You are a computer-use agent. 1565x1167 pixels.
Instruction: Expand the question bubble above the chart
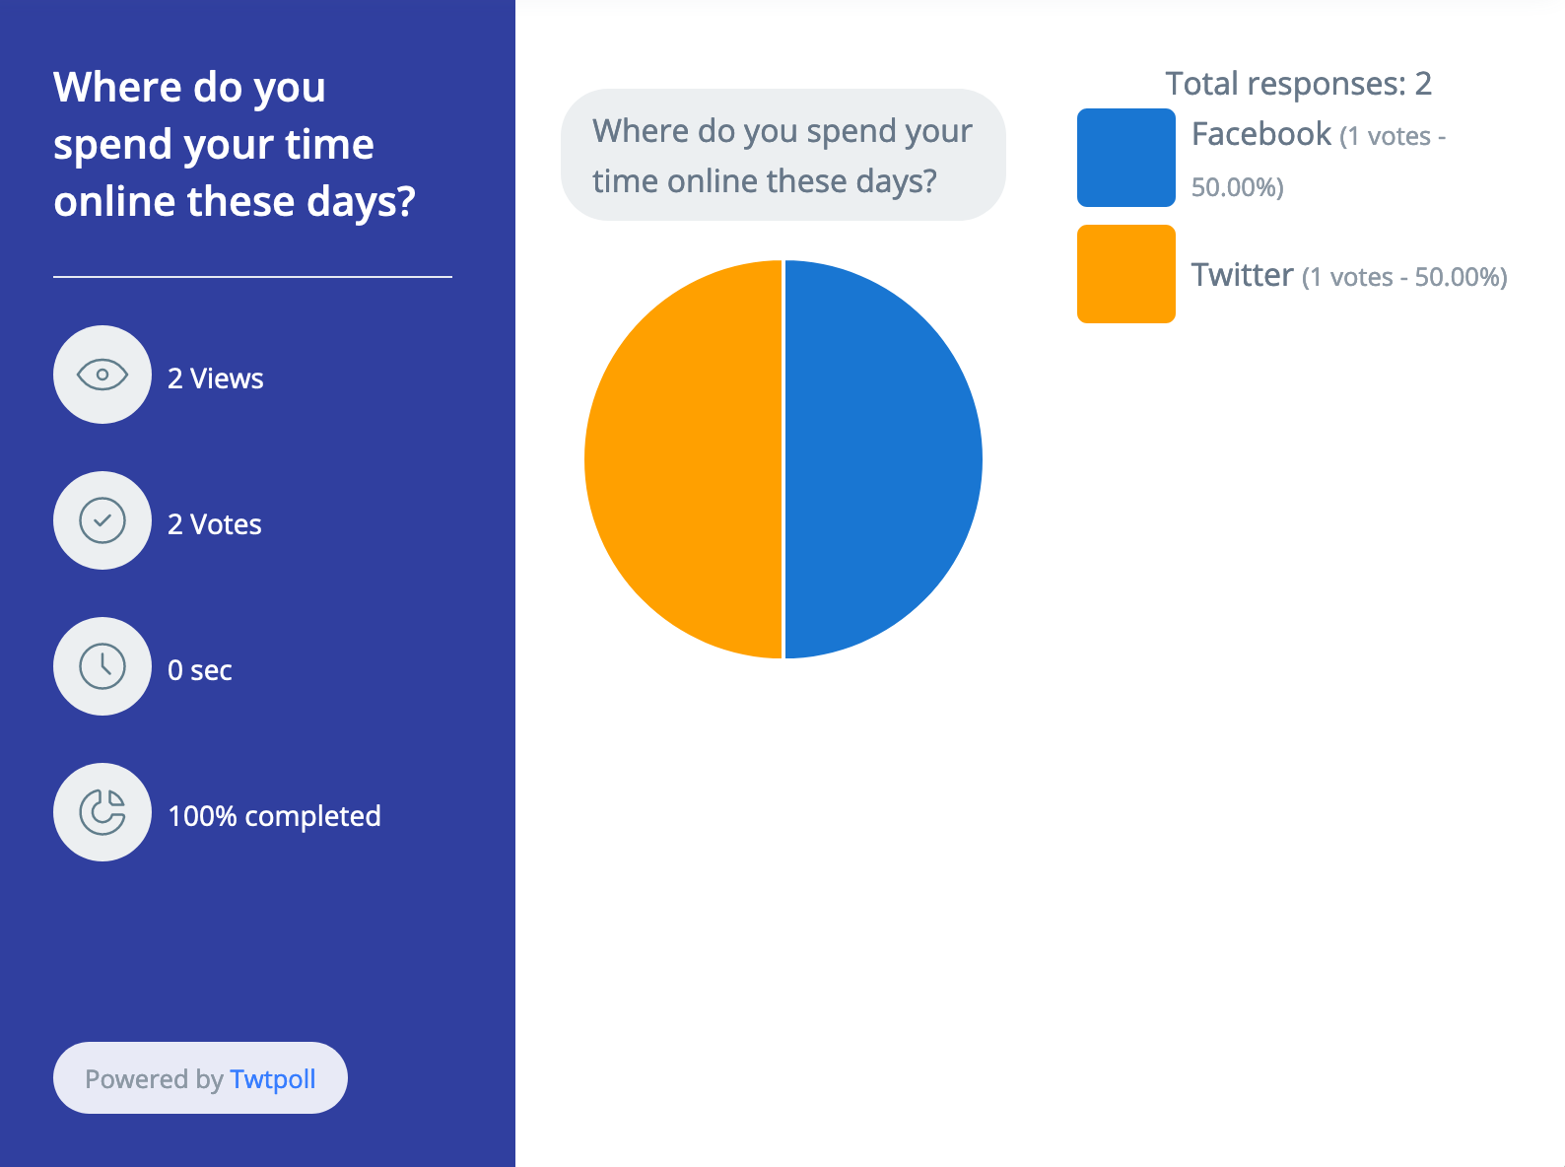pyautogui.click(x=782, y=154)
